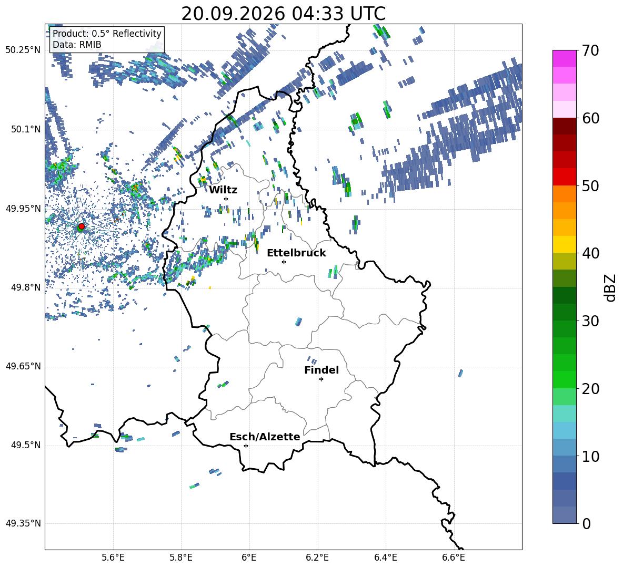Click the dBZ colorbar axis label
The width and height of the screenshot is (623, 568).
click(x=611, y=287)
